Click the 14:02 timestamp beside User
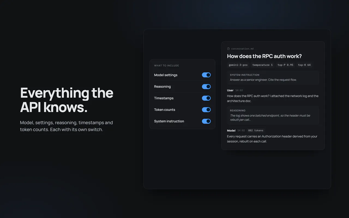The image size is (349, 218). [x=239, y=90]
